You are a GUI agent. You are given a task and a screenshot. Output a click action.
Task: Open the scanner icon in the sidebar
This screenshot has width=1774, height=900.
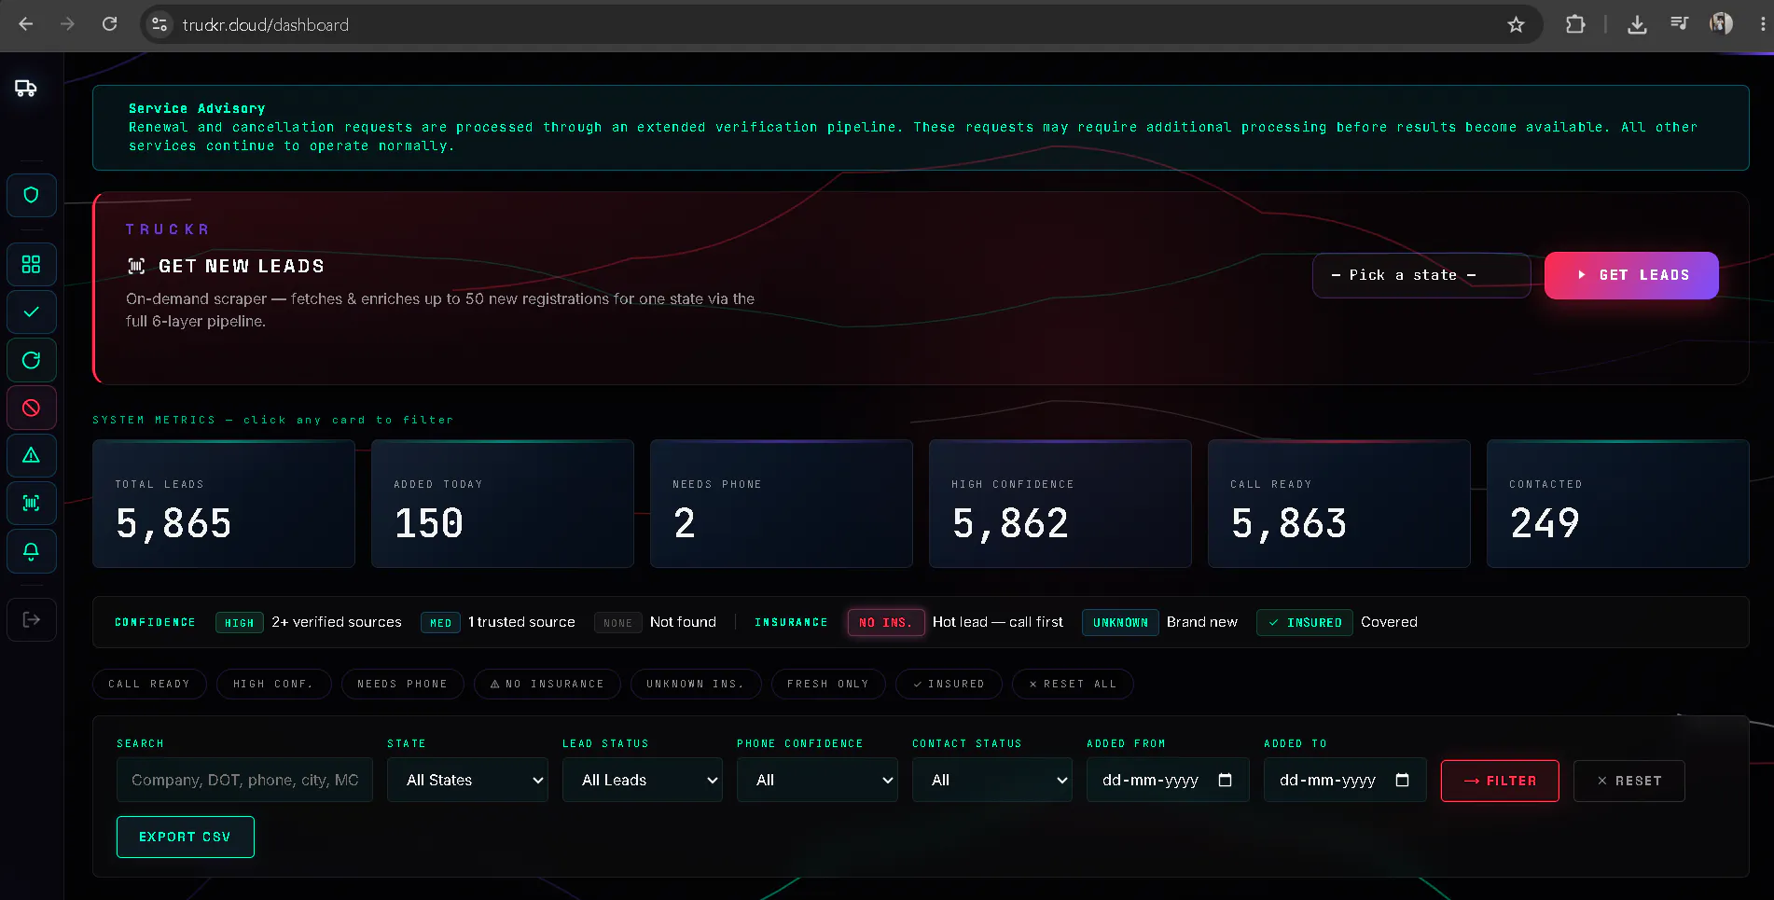point(31,504)
